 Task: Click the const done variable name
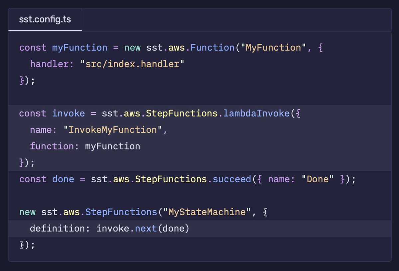point(63,179)
